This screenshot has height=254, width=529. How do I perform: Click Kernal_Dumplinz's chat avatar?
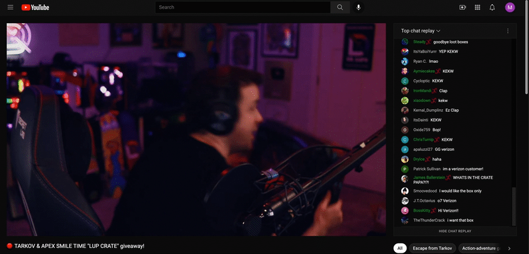[x=405, y=110]
